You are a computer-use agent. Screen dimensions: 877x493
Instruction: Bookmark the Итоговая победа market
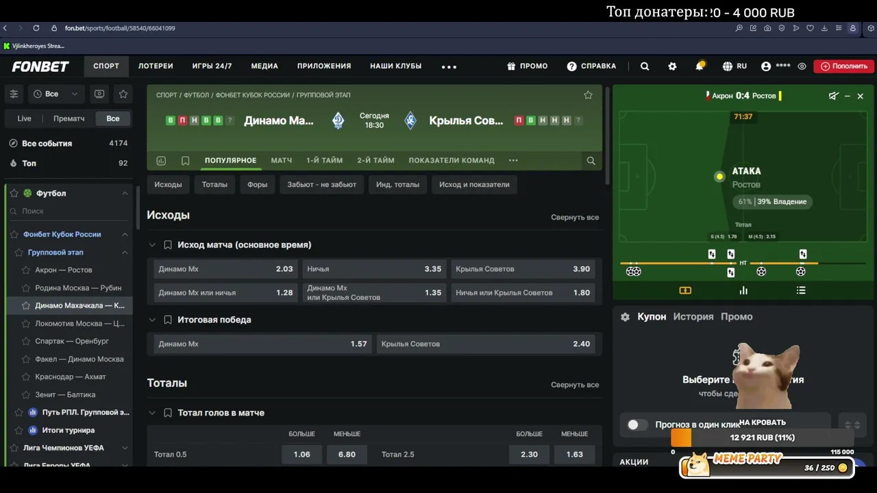[x=168, y=320]
